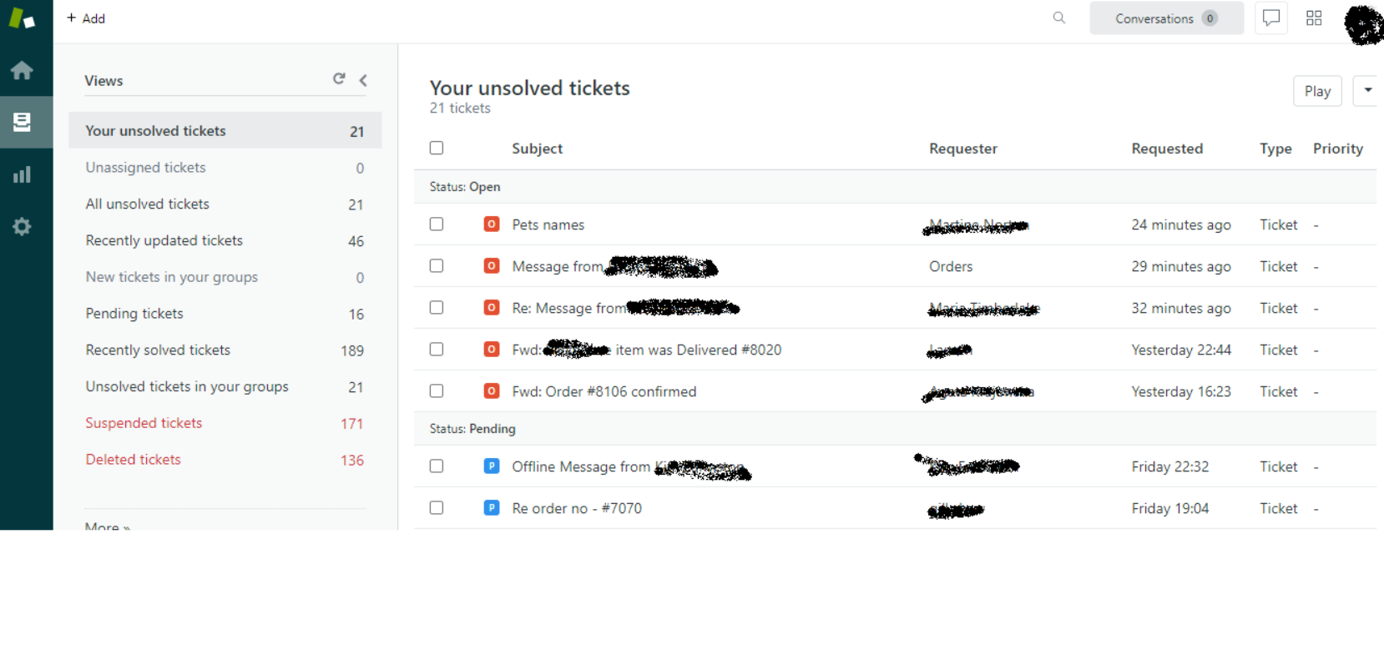Open the Home dashboard icon

click(23, 71)
